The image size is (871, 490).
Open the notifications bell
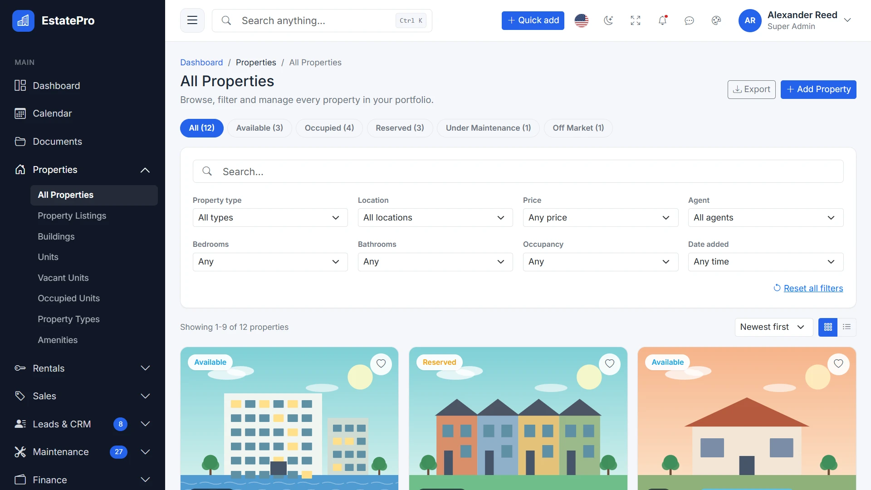point(662,20)
